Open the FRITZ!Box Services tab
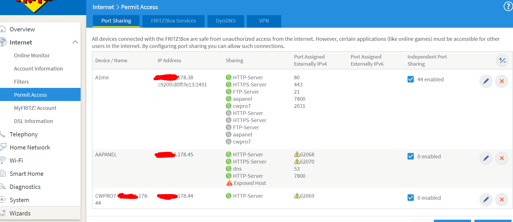Screen dimensions: 513x222 (x=173, y=21)
